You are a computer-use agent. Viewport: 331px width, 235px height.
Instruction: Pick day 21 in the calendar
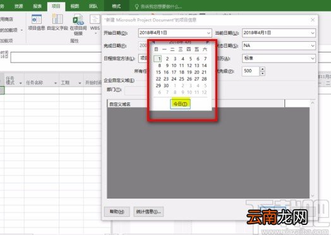tap(204, 72)
